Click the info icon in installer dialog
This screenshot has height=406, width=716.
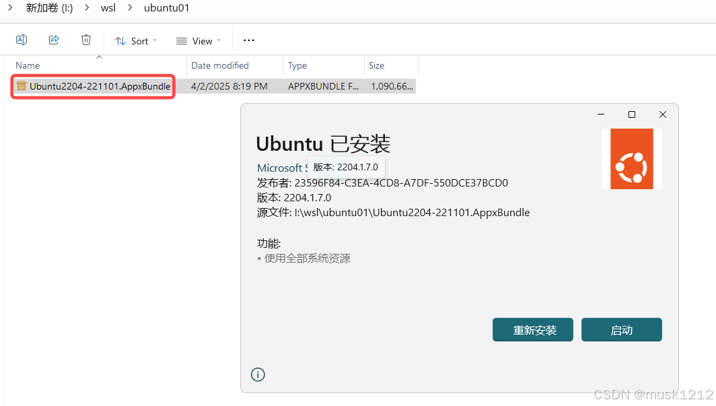coord(258,375)
